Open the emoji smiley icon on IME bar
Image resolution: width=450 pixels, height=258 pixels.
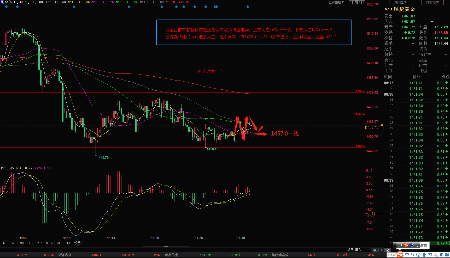tap(418, 255)
